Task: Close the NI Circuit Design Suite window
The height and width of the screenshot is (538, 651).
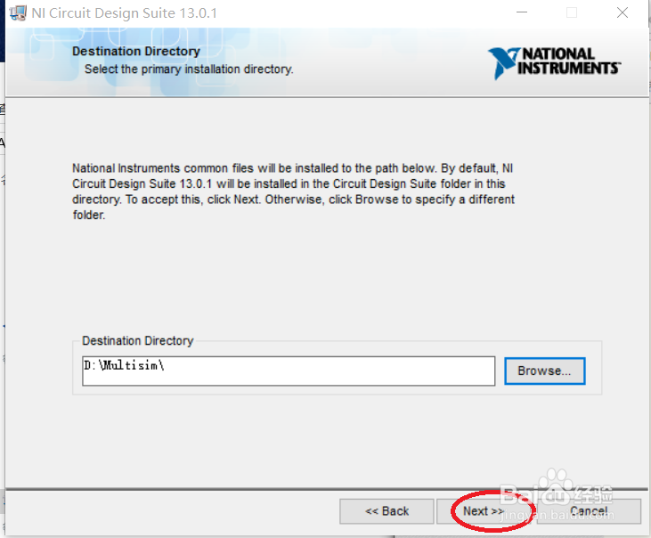Action: [x=622, y=12]
